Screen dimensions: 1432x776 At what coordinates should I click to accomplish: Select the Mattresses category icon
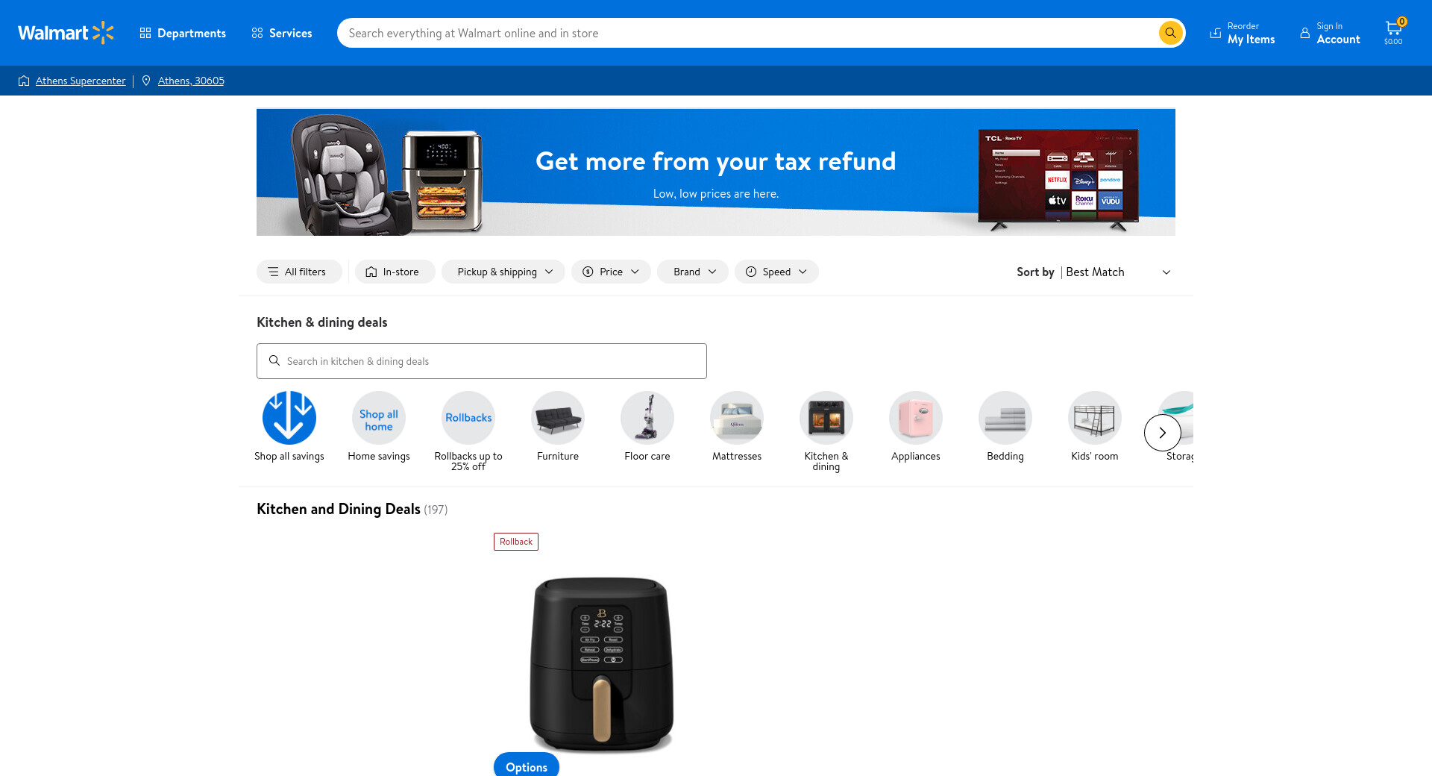[737, 418]
